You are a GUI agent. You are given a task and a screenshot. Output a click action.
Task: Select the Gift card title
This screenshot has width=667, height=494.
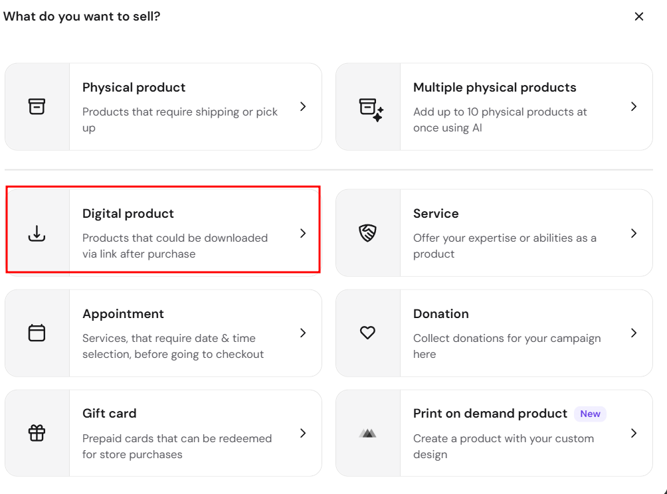point(110,413)
